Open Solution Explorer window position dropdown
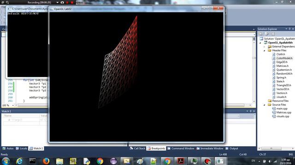 (x=286, y=29)
